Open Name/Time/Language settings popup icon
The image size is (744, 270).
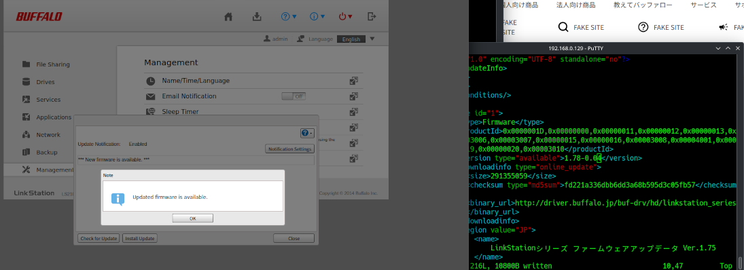tap(353, 81)
